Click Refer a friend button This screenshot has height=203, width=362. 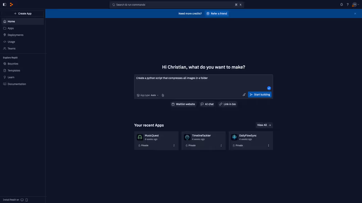(217, 13)
